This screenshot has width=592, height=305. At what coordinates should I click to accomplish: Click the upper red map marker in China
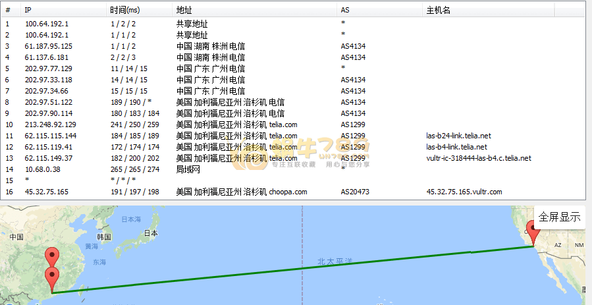pos(51,257)
